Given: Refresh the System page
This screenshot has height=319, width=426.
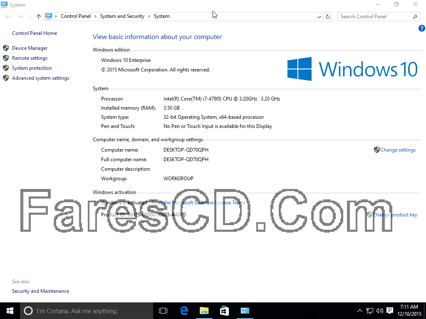Looking at the screenshot, I should click(328, 17).
